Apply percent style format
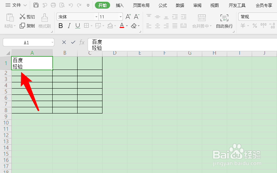Viewport: 277px width, 173px height. (x=255, y=26)
